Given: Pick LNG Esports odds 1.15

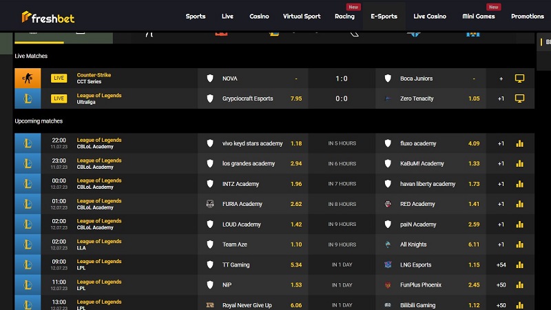Looking at the screenshot, I should tap(474, 265).
